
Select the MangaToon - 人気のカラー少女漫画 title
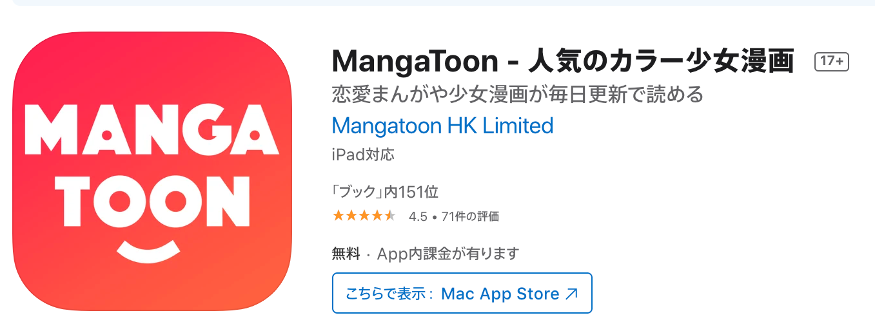[x=563, y=61]
